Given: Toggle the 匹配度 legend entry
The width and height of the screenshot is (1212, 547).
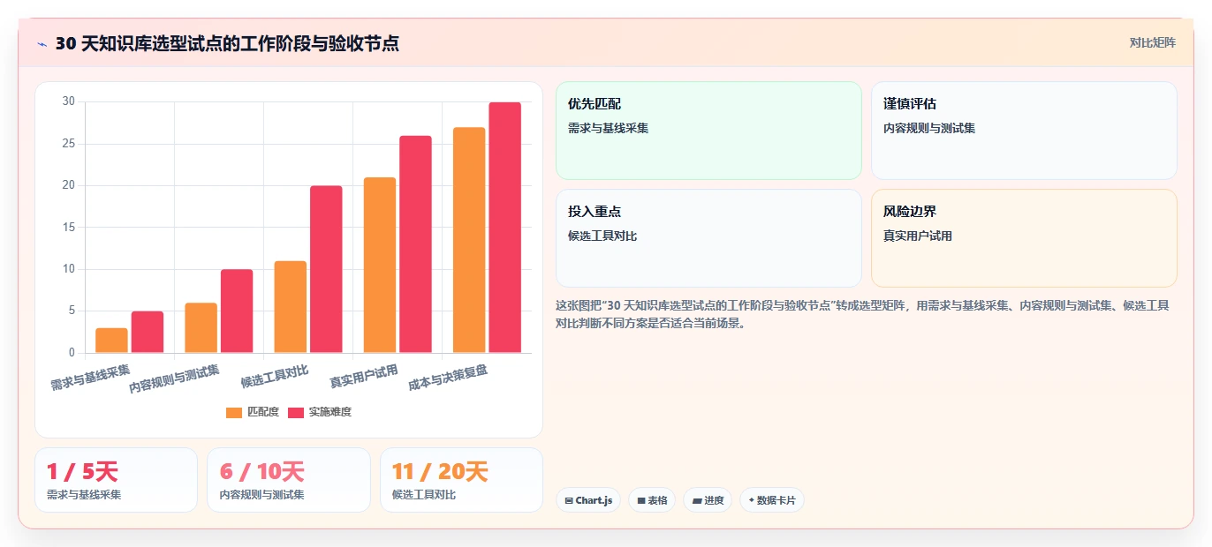Looking at the screenshot, I should point(253,412).
